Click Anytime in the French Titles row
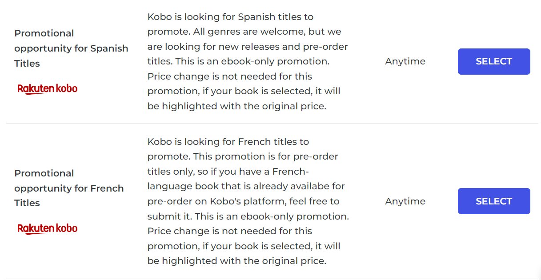Image resolution: width=541 pixels, height=280 pixels. [x=405, y=201]
